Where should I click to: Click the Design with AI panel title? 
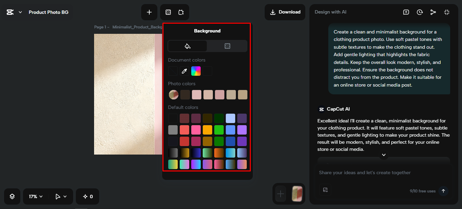click(x=331, y=12)
